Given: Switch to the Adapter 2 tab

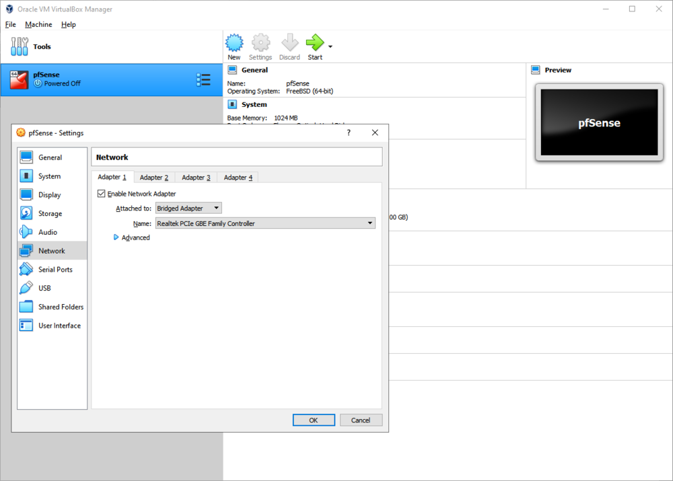Looking at the screenshot, I should pyautogui.click(x=154, y=177).
